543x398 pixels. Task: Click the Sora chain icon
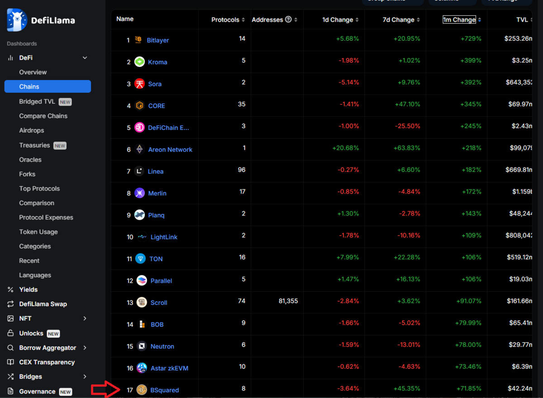[139, 84]
